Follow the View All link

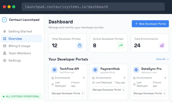[162, 59]
